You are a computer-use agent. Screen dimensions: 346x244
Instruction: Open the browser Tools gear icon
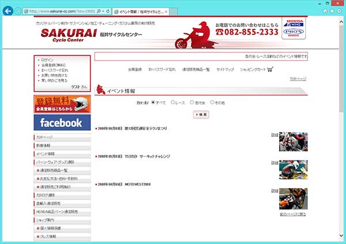339,11
